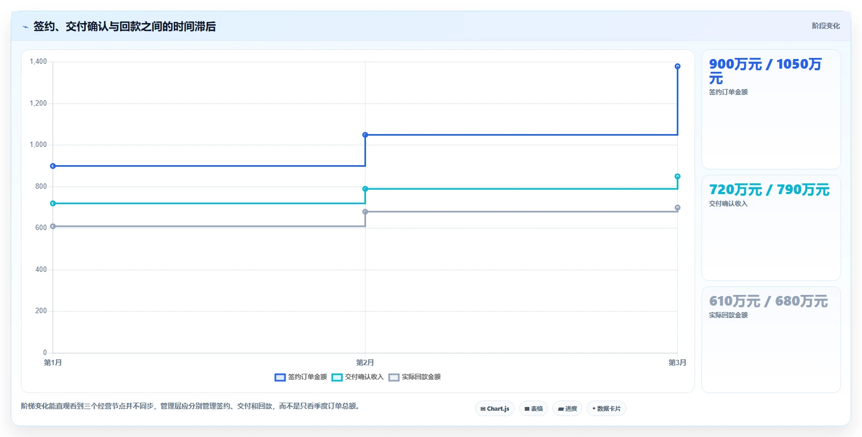
Task: Click the 200 y-axis label
Action: [x=41, y=311]
